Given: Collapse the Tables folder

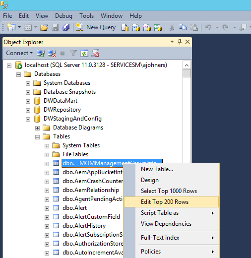Looking at the screenshot, I should click(x=37, y=137).
